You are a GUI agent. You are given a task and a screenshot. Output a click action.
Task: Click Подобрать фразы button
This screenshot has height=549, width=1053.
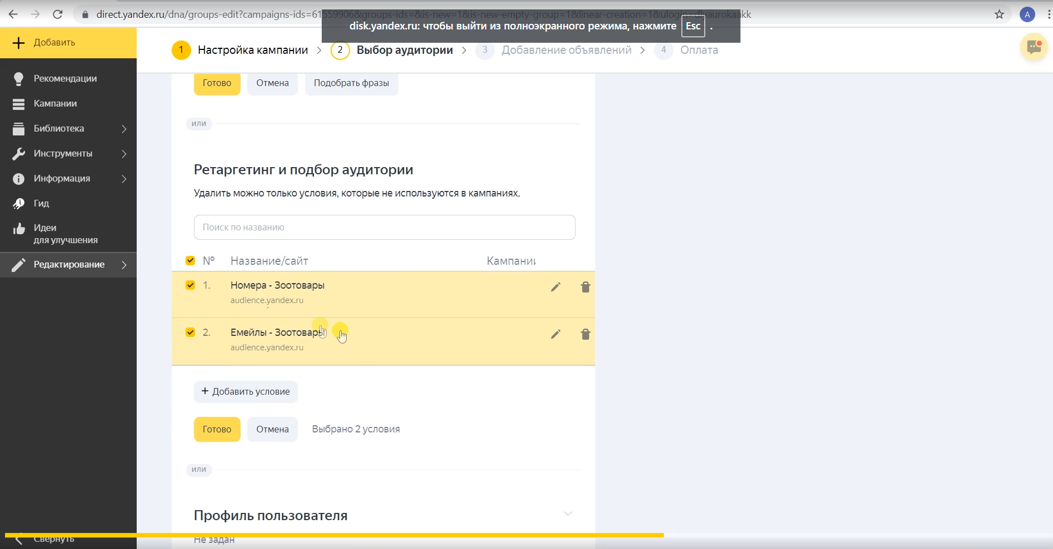coord(351,83)
